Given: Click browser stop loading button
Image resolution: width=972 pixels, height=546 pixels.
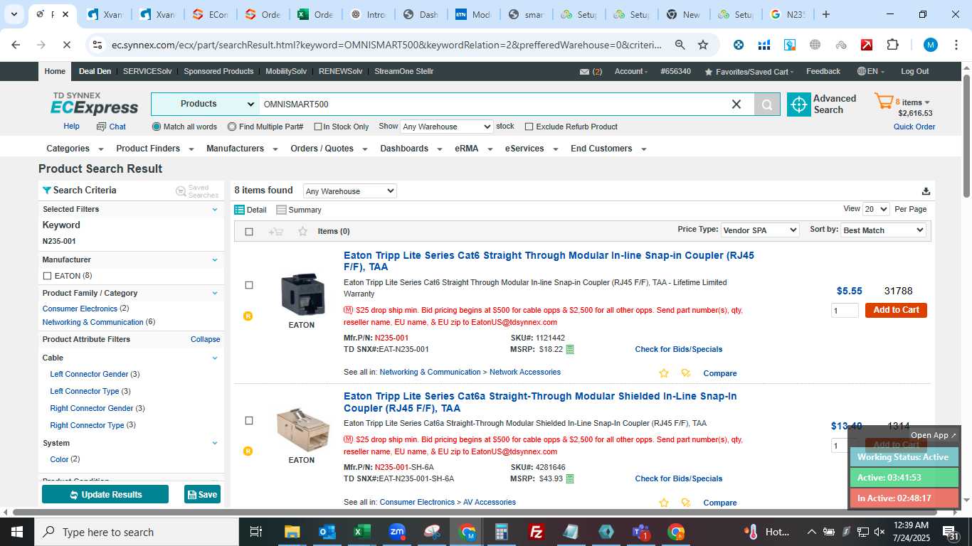Looking at the screenshot, I should [x=66, y=45].
